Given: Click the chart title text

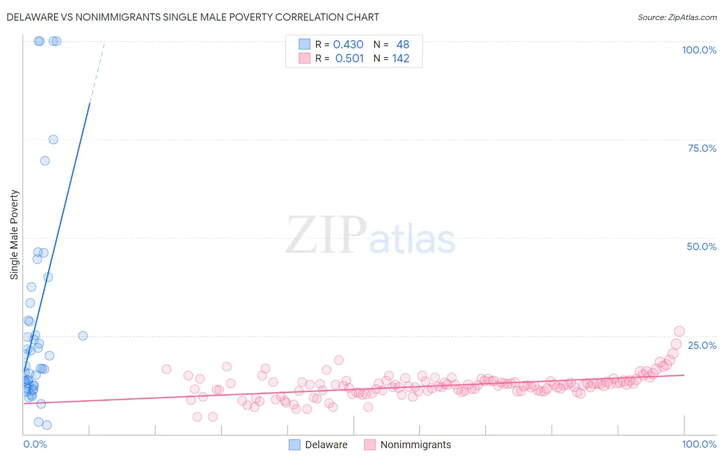Looking at the screenshot, I should 193,17.
